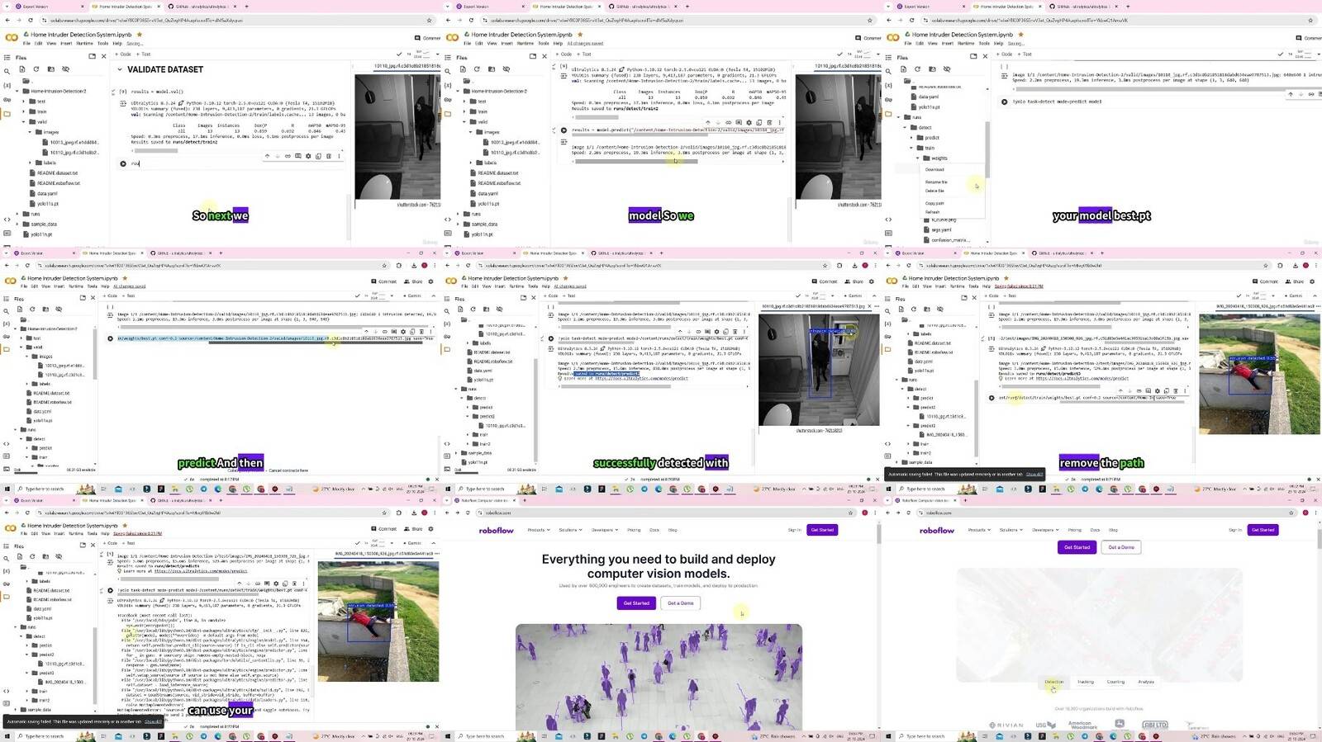Select Detection tab on Roboflow page
This screenshot has width=1322, height=742.
pyautogui.click(x=1054, y=682)
